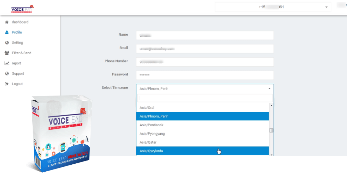Click the timezone search box
Viewport: 347px width, 173px height.
pyautogui.click(x=205, y=98)
